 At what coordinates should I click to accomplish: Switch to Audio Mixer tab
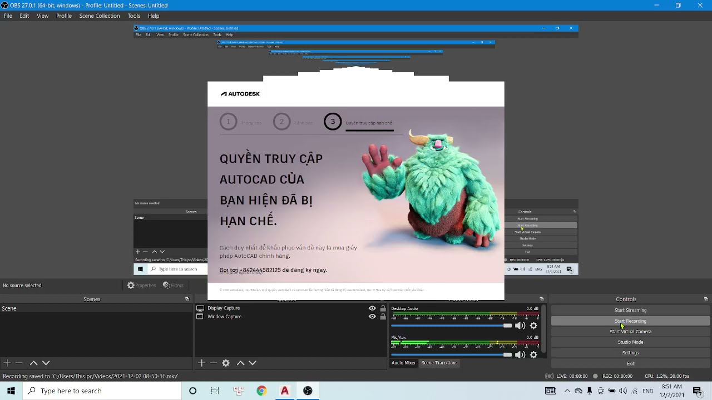click(x=403, y=363)
